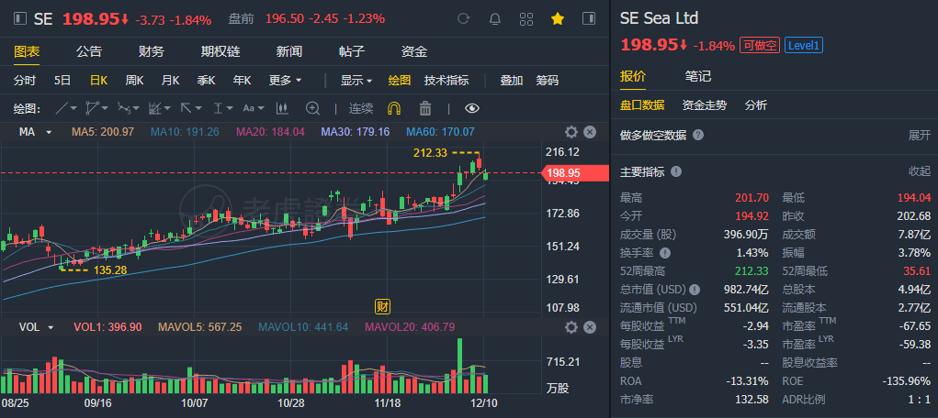Toggle the magnet snap tool
The height and width of the screenshot is (418, 938).
[394, 108]
